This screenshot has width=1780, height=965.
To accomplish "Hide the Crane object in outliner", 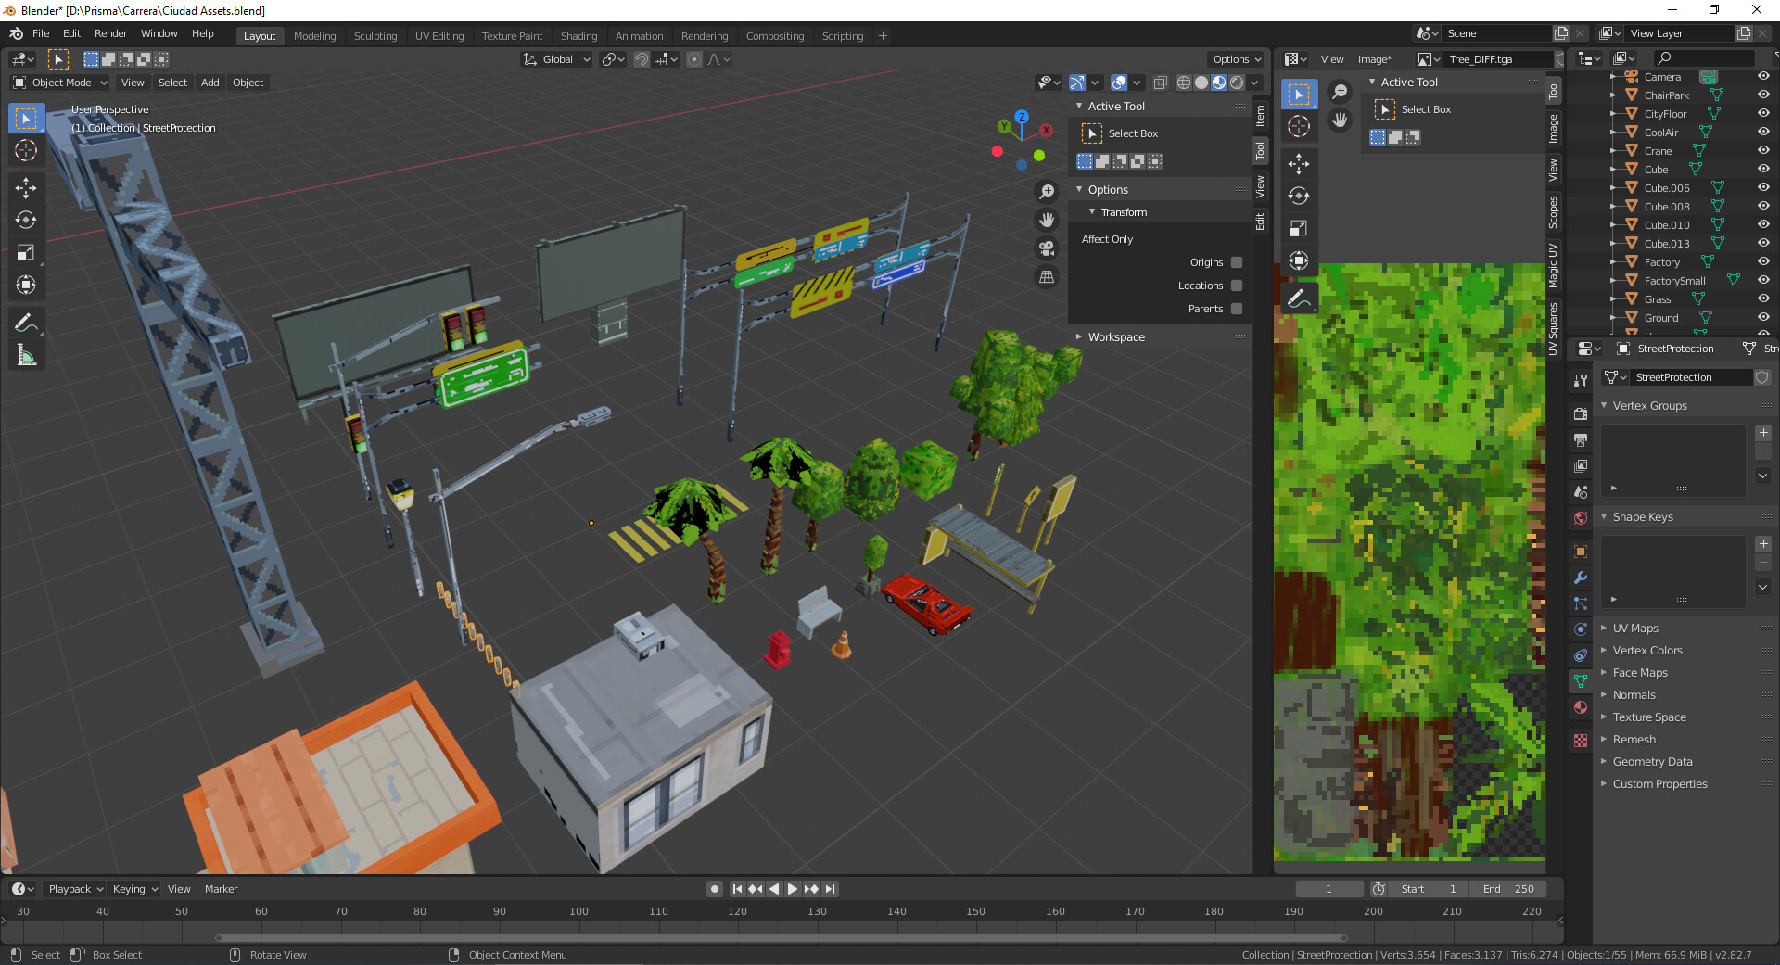I will (1763, 151).
